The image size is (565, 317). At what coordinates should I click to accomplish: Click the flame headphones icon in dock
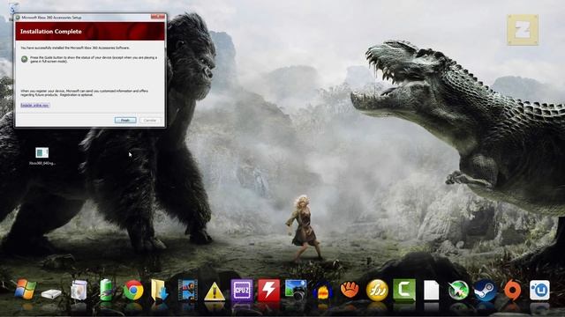[x=322, y=291]
